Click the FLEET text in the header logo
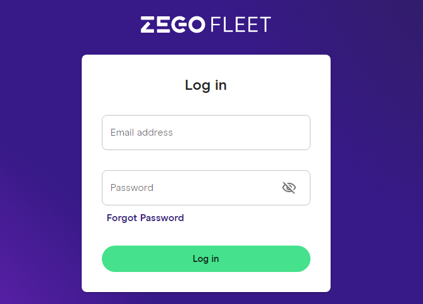 coord(241,24)
